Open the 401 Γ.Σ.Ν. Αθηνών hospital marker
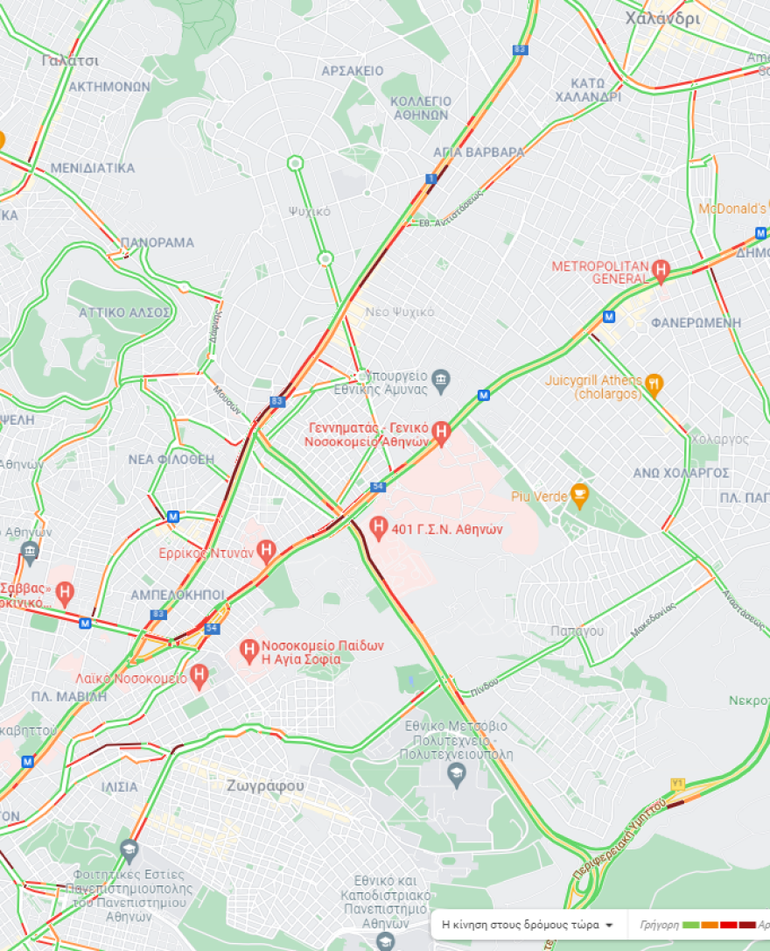This screenshot has width=770, height=951. [379, 528]
